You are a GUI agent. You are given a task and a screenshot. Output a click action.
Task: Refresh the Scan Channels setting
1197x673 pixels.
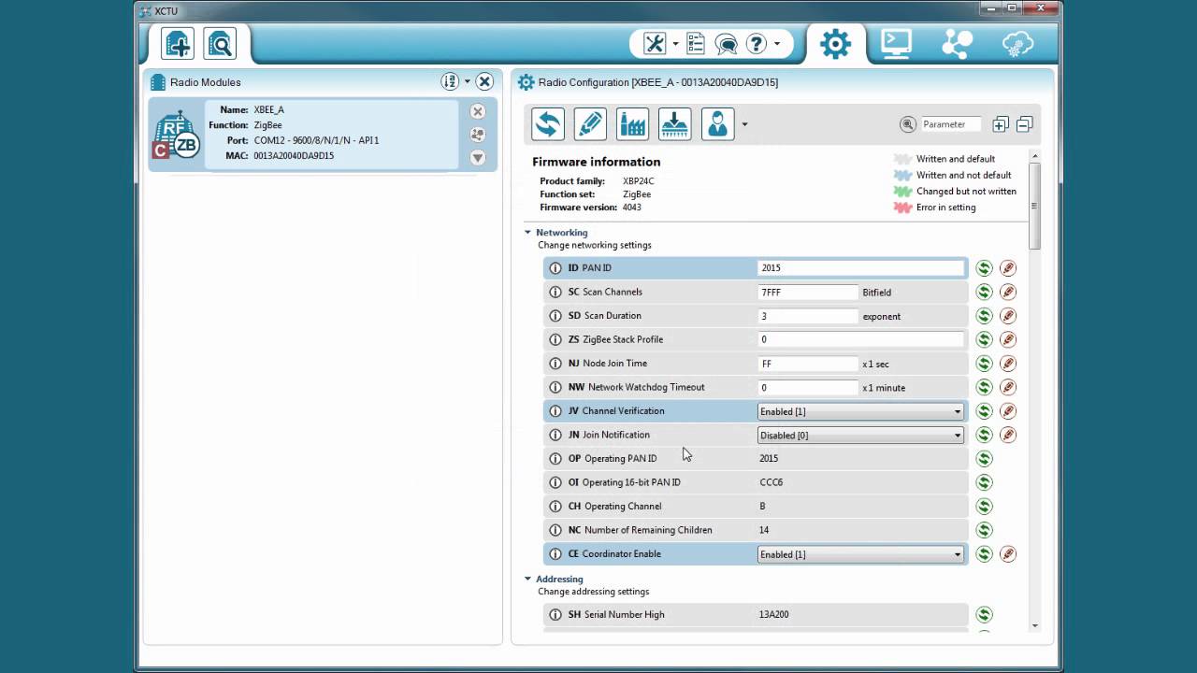click(x=984, y=292)
